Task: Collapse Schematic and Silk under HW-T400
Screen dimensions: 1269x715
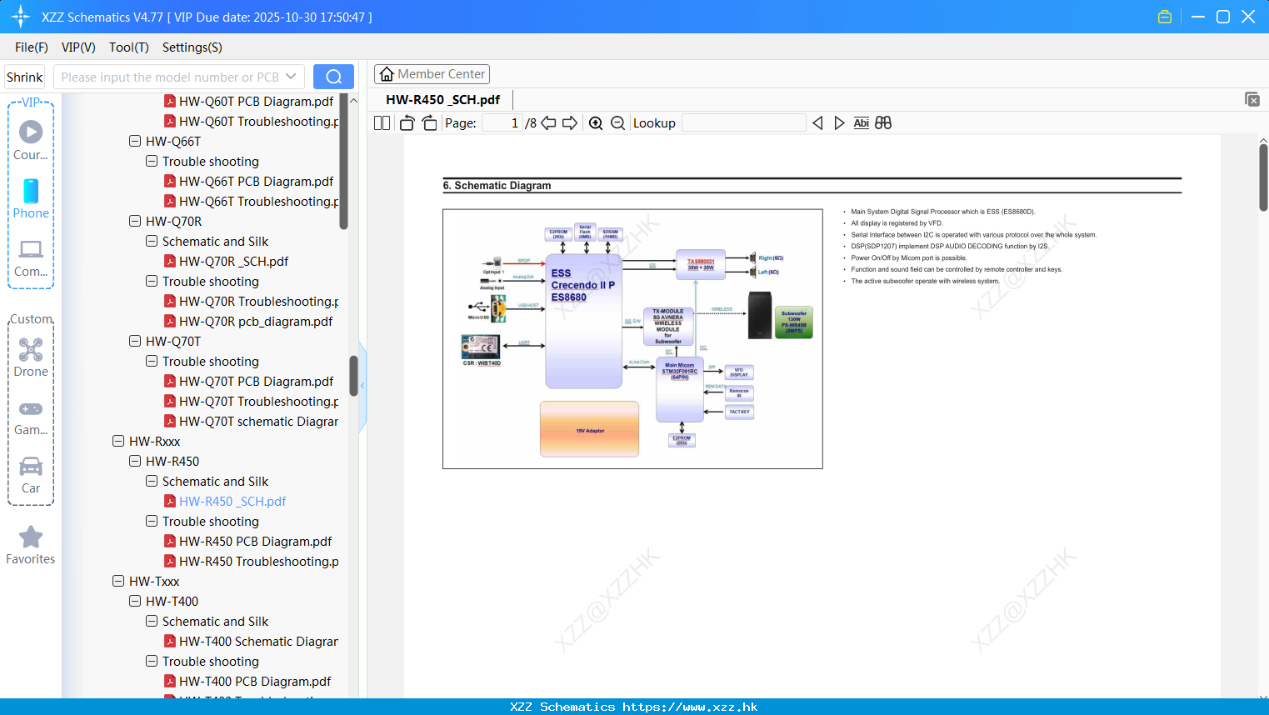Action: pos(152,622)
